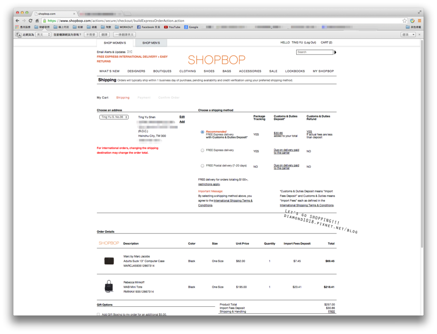Click the green SSL padlock icon
This screenshot has width=437, height=334.
coord(44,20)
